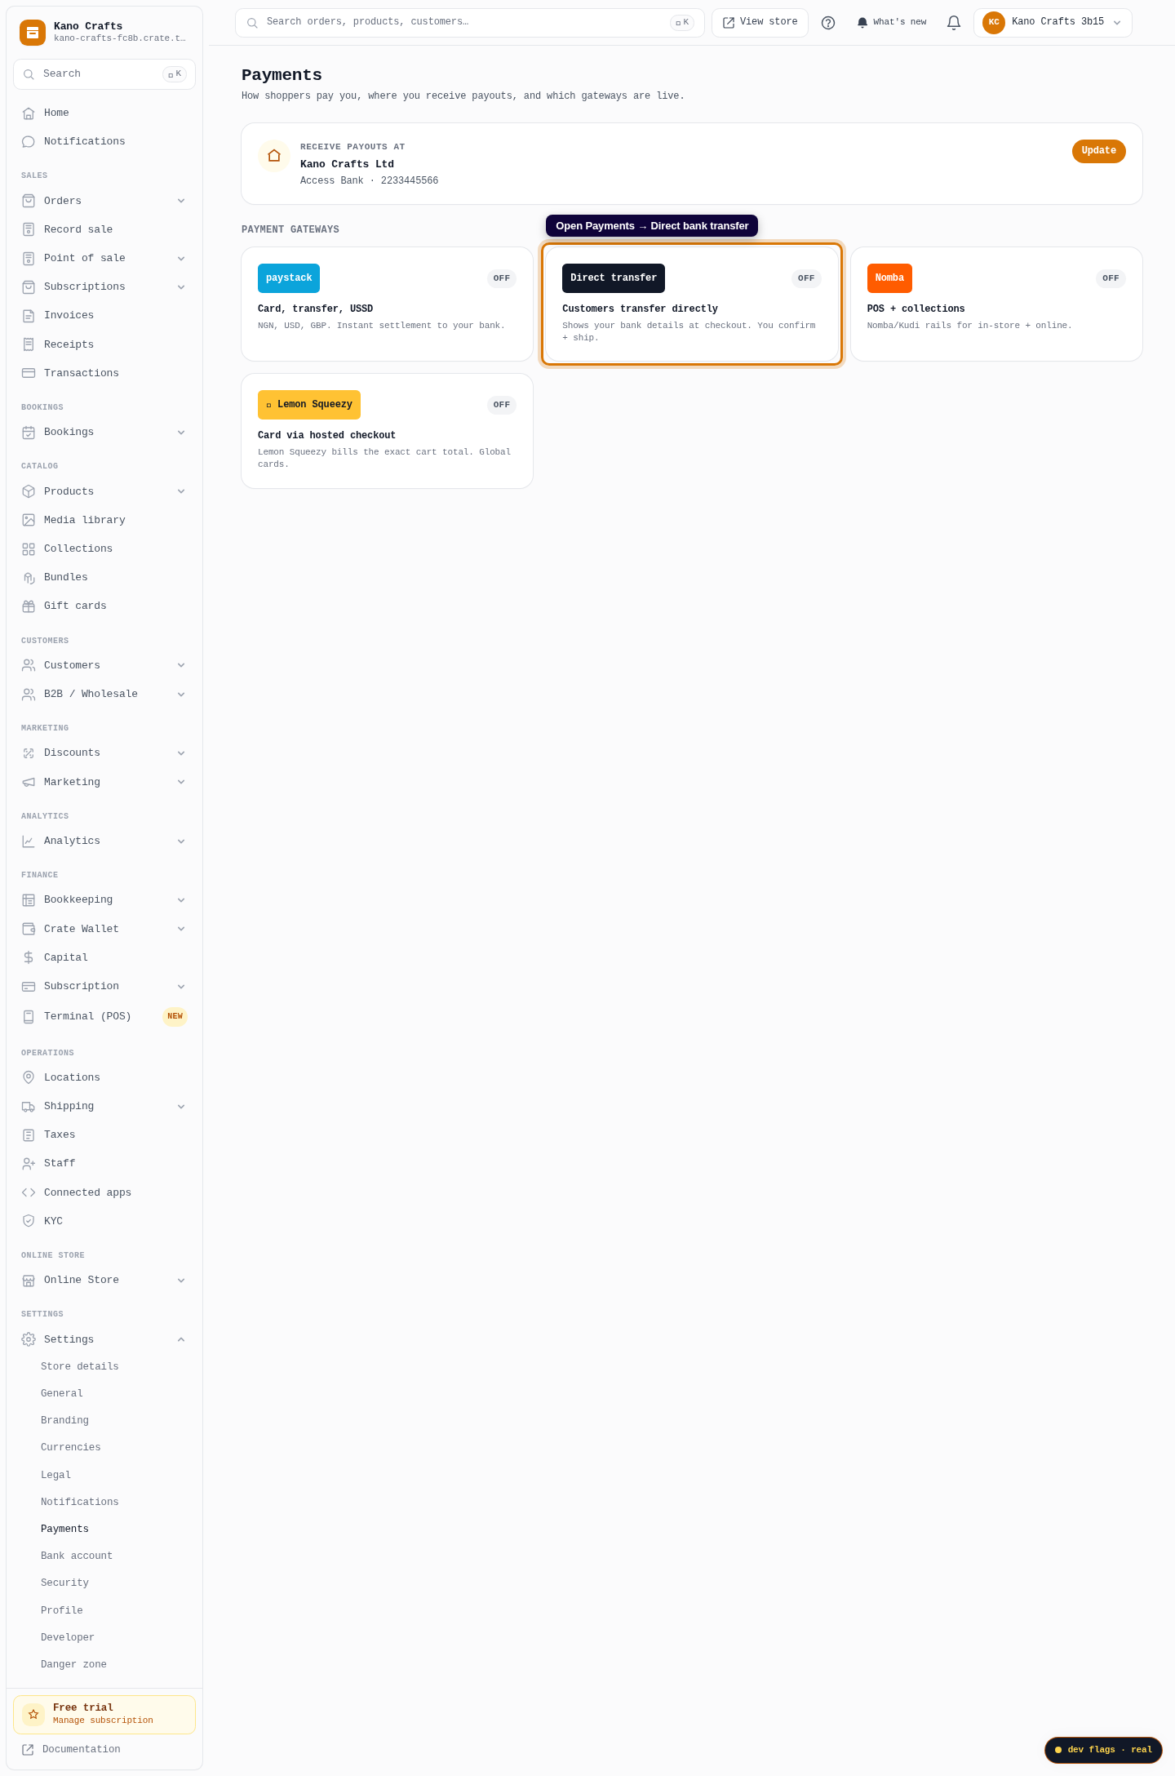Click the Settings gear icon
Image resolution: width=1175 pixels, height=1776 pixels.
[29, 1339]
